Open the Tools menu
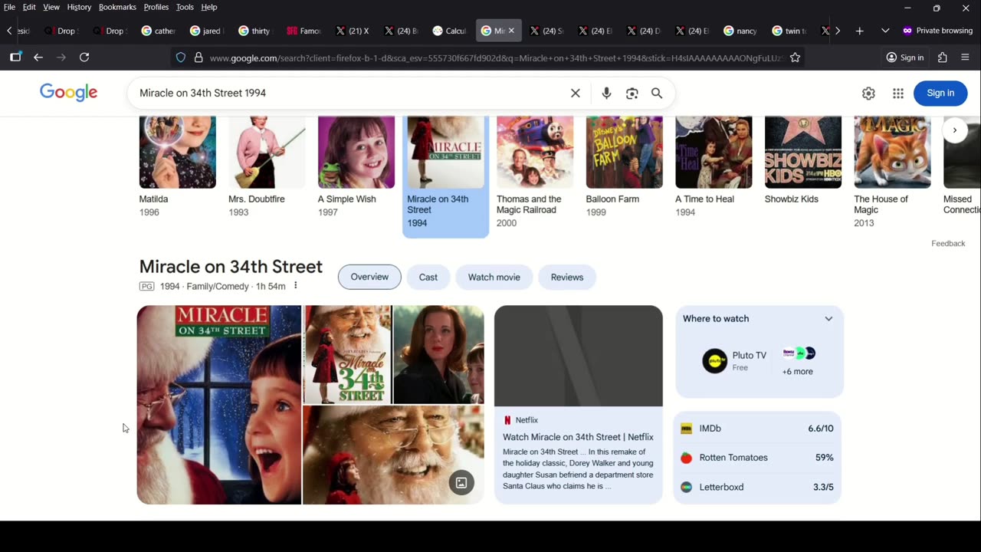Image resolution: width=981 pixels, height=552 pixels. (185, 7)
